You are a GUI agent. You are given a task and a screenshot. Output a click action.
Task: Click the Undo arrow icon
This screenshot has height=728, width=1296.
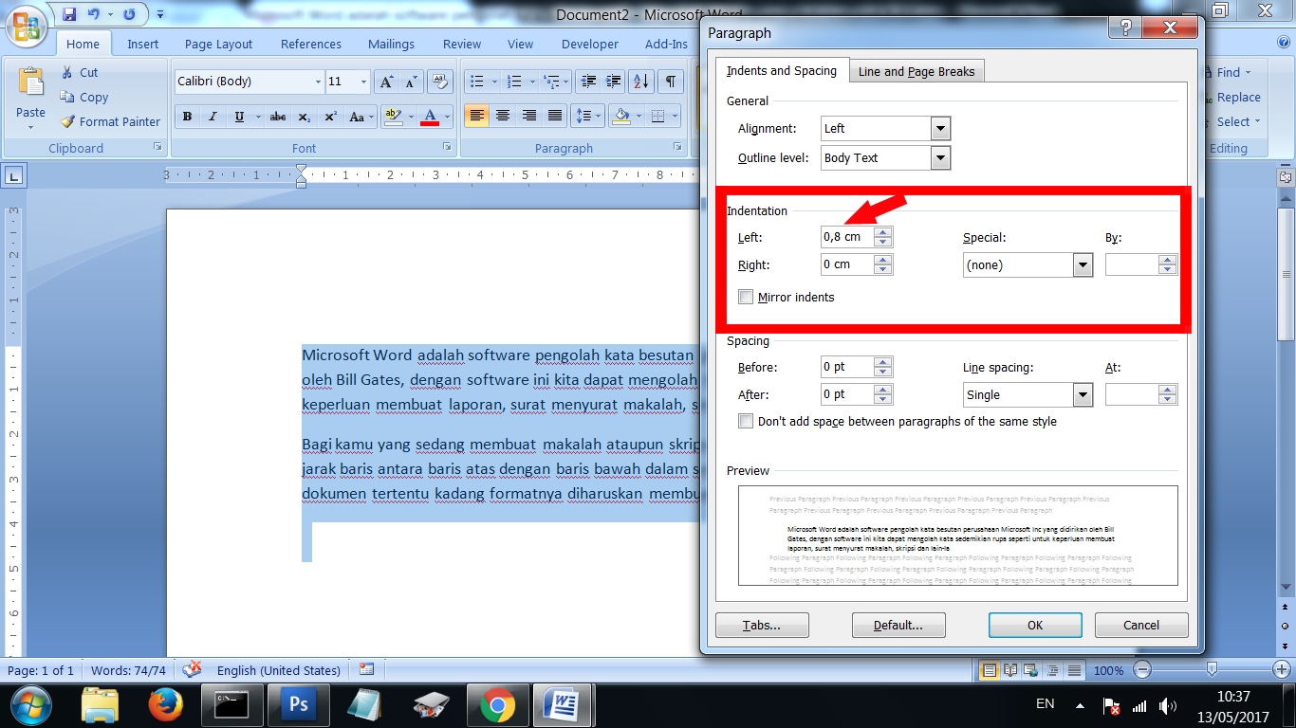point(93,14)
